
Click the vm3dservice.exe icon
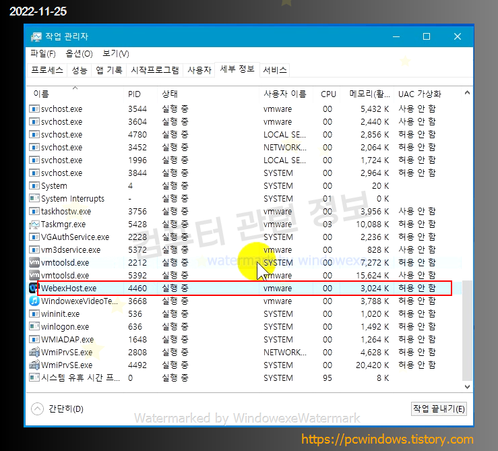point(34,249)
